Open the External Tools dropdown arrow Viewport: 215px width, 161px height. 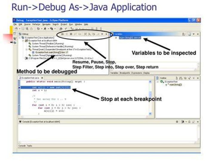pos(55,29)
